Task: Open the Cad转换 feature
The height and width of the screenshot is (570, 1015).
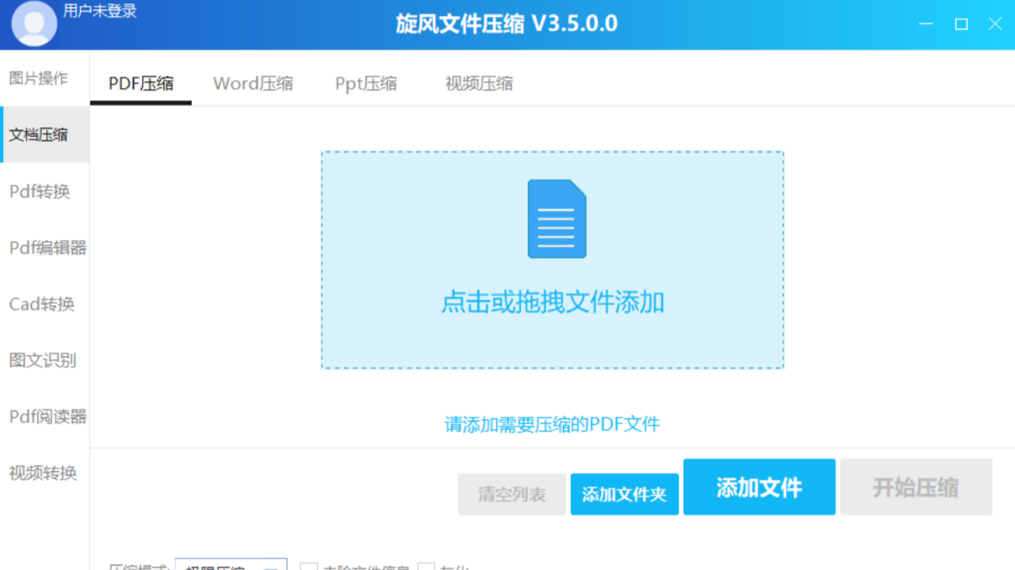Action: (40, 304)
